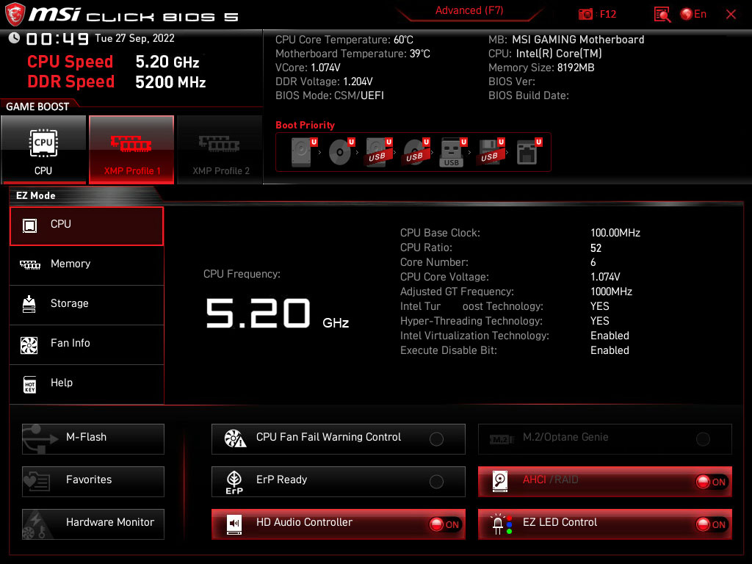This screenshot has width=752, height=564.
Task: Click the Memory sidebar icon
Action: pos(29,264)
